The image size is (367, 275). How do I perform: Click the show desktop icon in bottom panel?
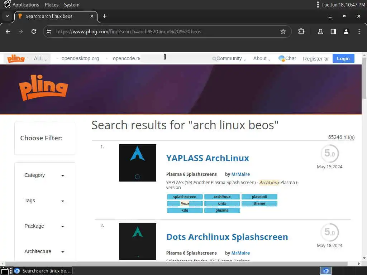(x=4, y=271)
